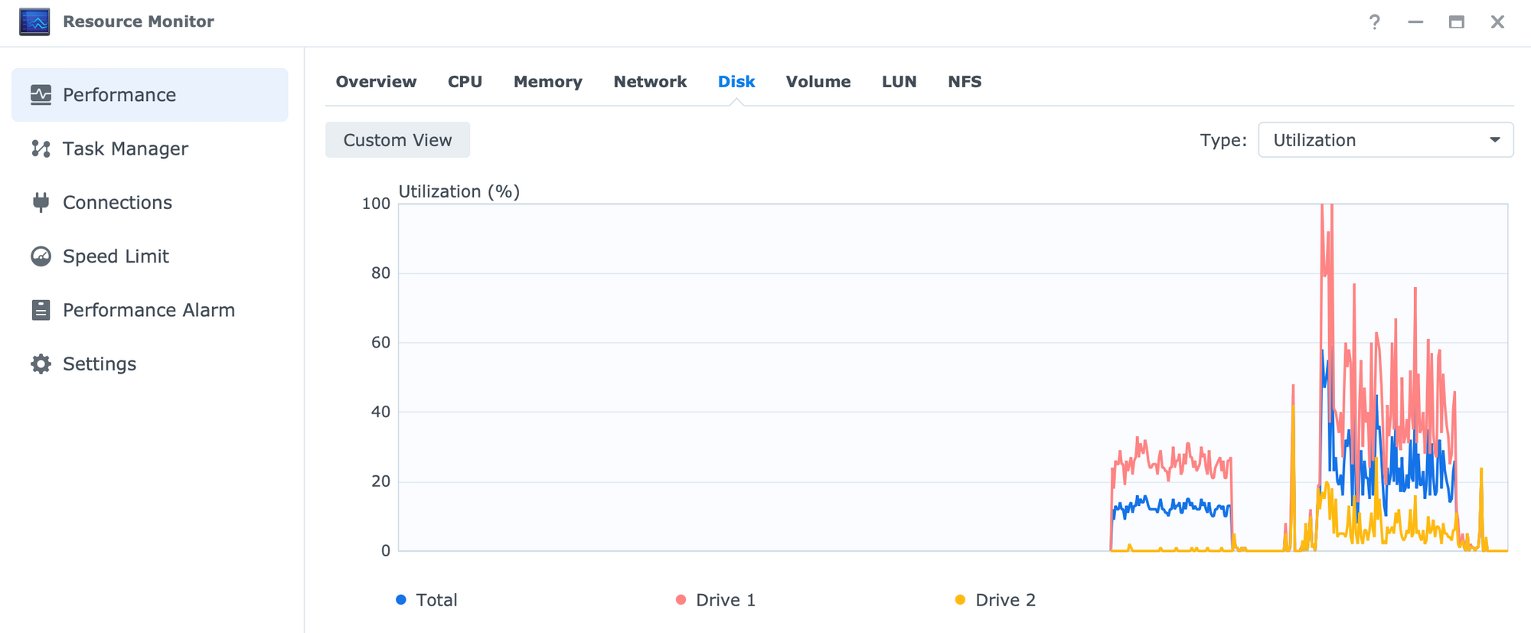Screen dimensions: 1531x633
Task: Switch to the Network tab
Action: 650,82
